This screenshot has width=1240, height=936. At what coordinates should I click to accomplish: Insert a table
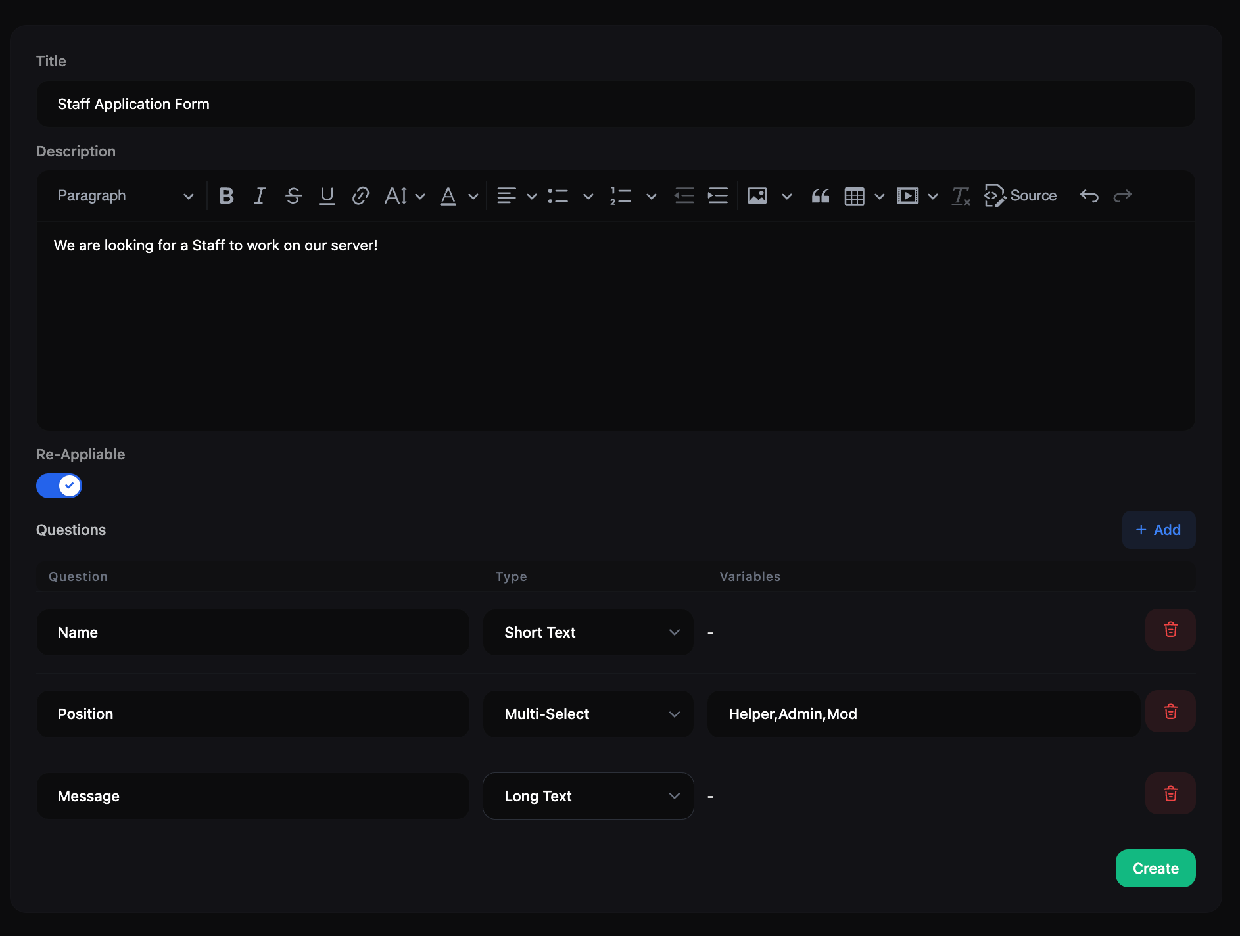854,196
